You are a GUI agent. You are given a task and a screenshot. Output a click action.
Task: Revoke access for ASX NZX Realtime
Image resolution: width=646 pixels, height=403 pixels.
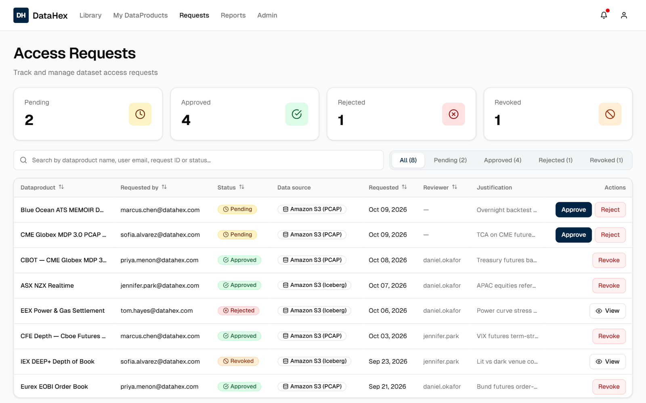pyautogui.click(x=609, y=286)
